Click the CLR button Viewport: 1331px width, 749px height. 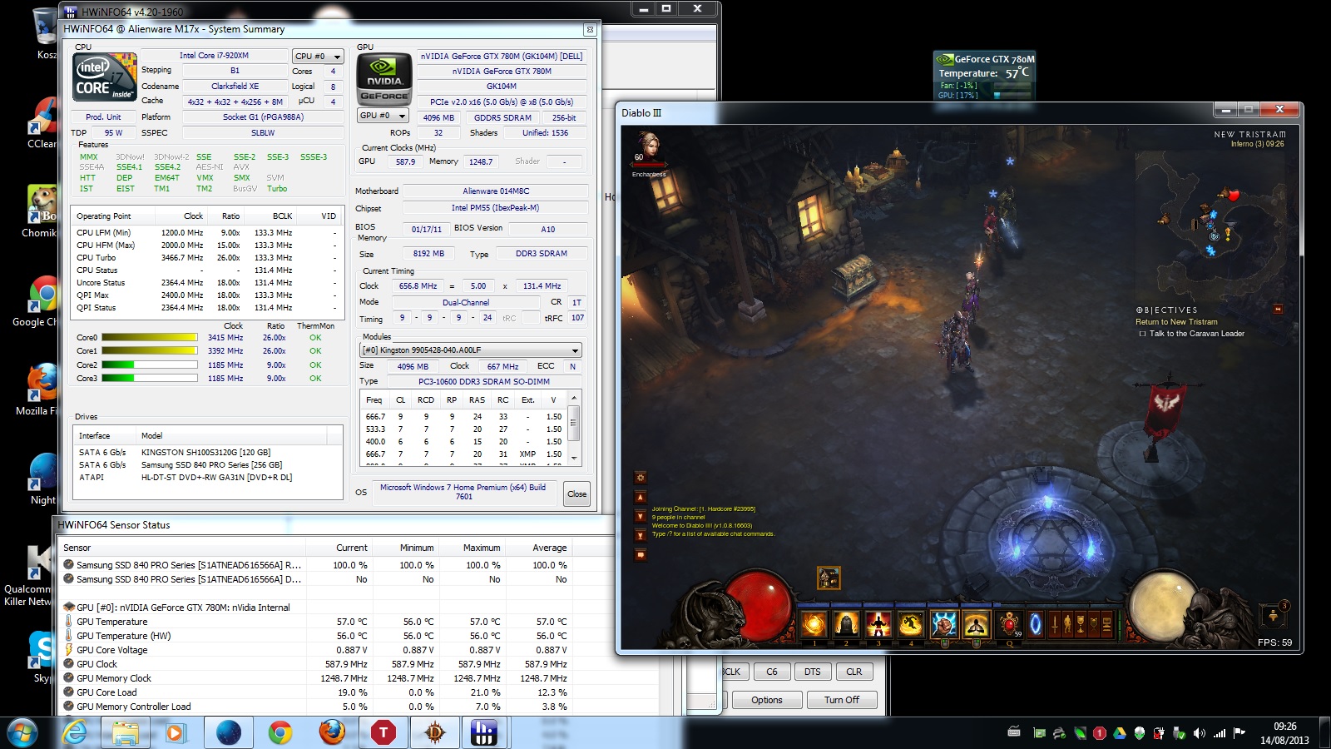(854, 672)
